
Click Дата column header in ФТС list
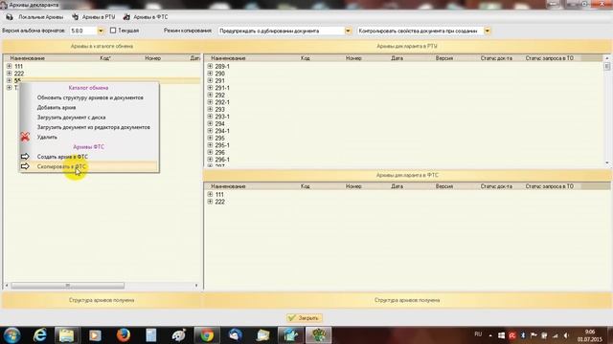pos(397,186)
